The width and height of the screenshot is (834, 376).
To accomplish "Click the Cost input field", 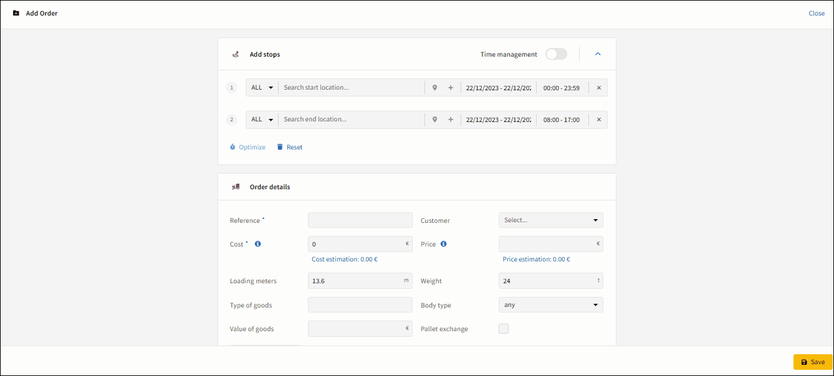I will (360, 244).
